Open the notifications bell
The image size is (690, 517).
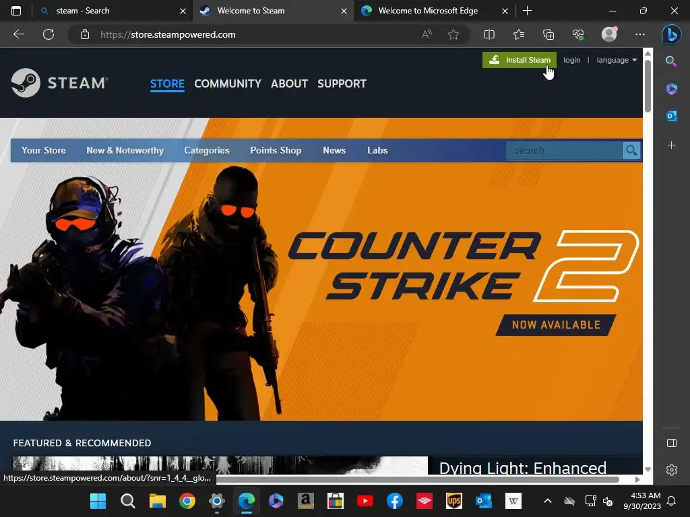coord(672,501)
